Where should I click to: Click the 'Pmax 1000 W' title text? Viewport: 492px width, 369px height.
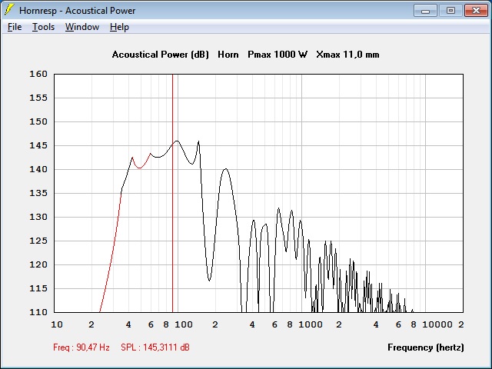pyautogui.click(x=278, y=55)
